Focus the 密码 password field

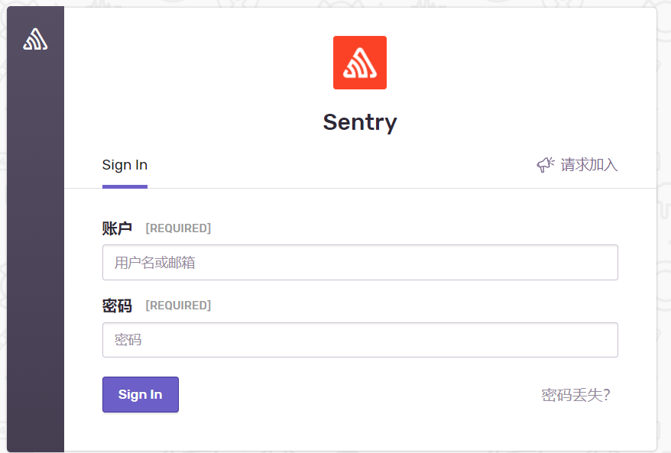(x=359, y=339)
